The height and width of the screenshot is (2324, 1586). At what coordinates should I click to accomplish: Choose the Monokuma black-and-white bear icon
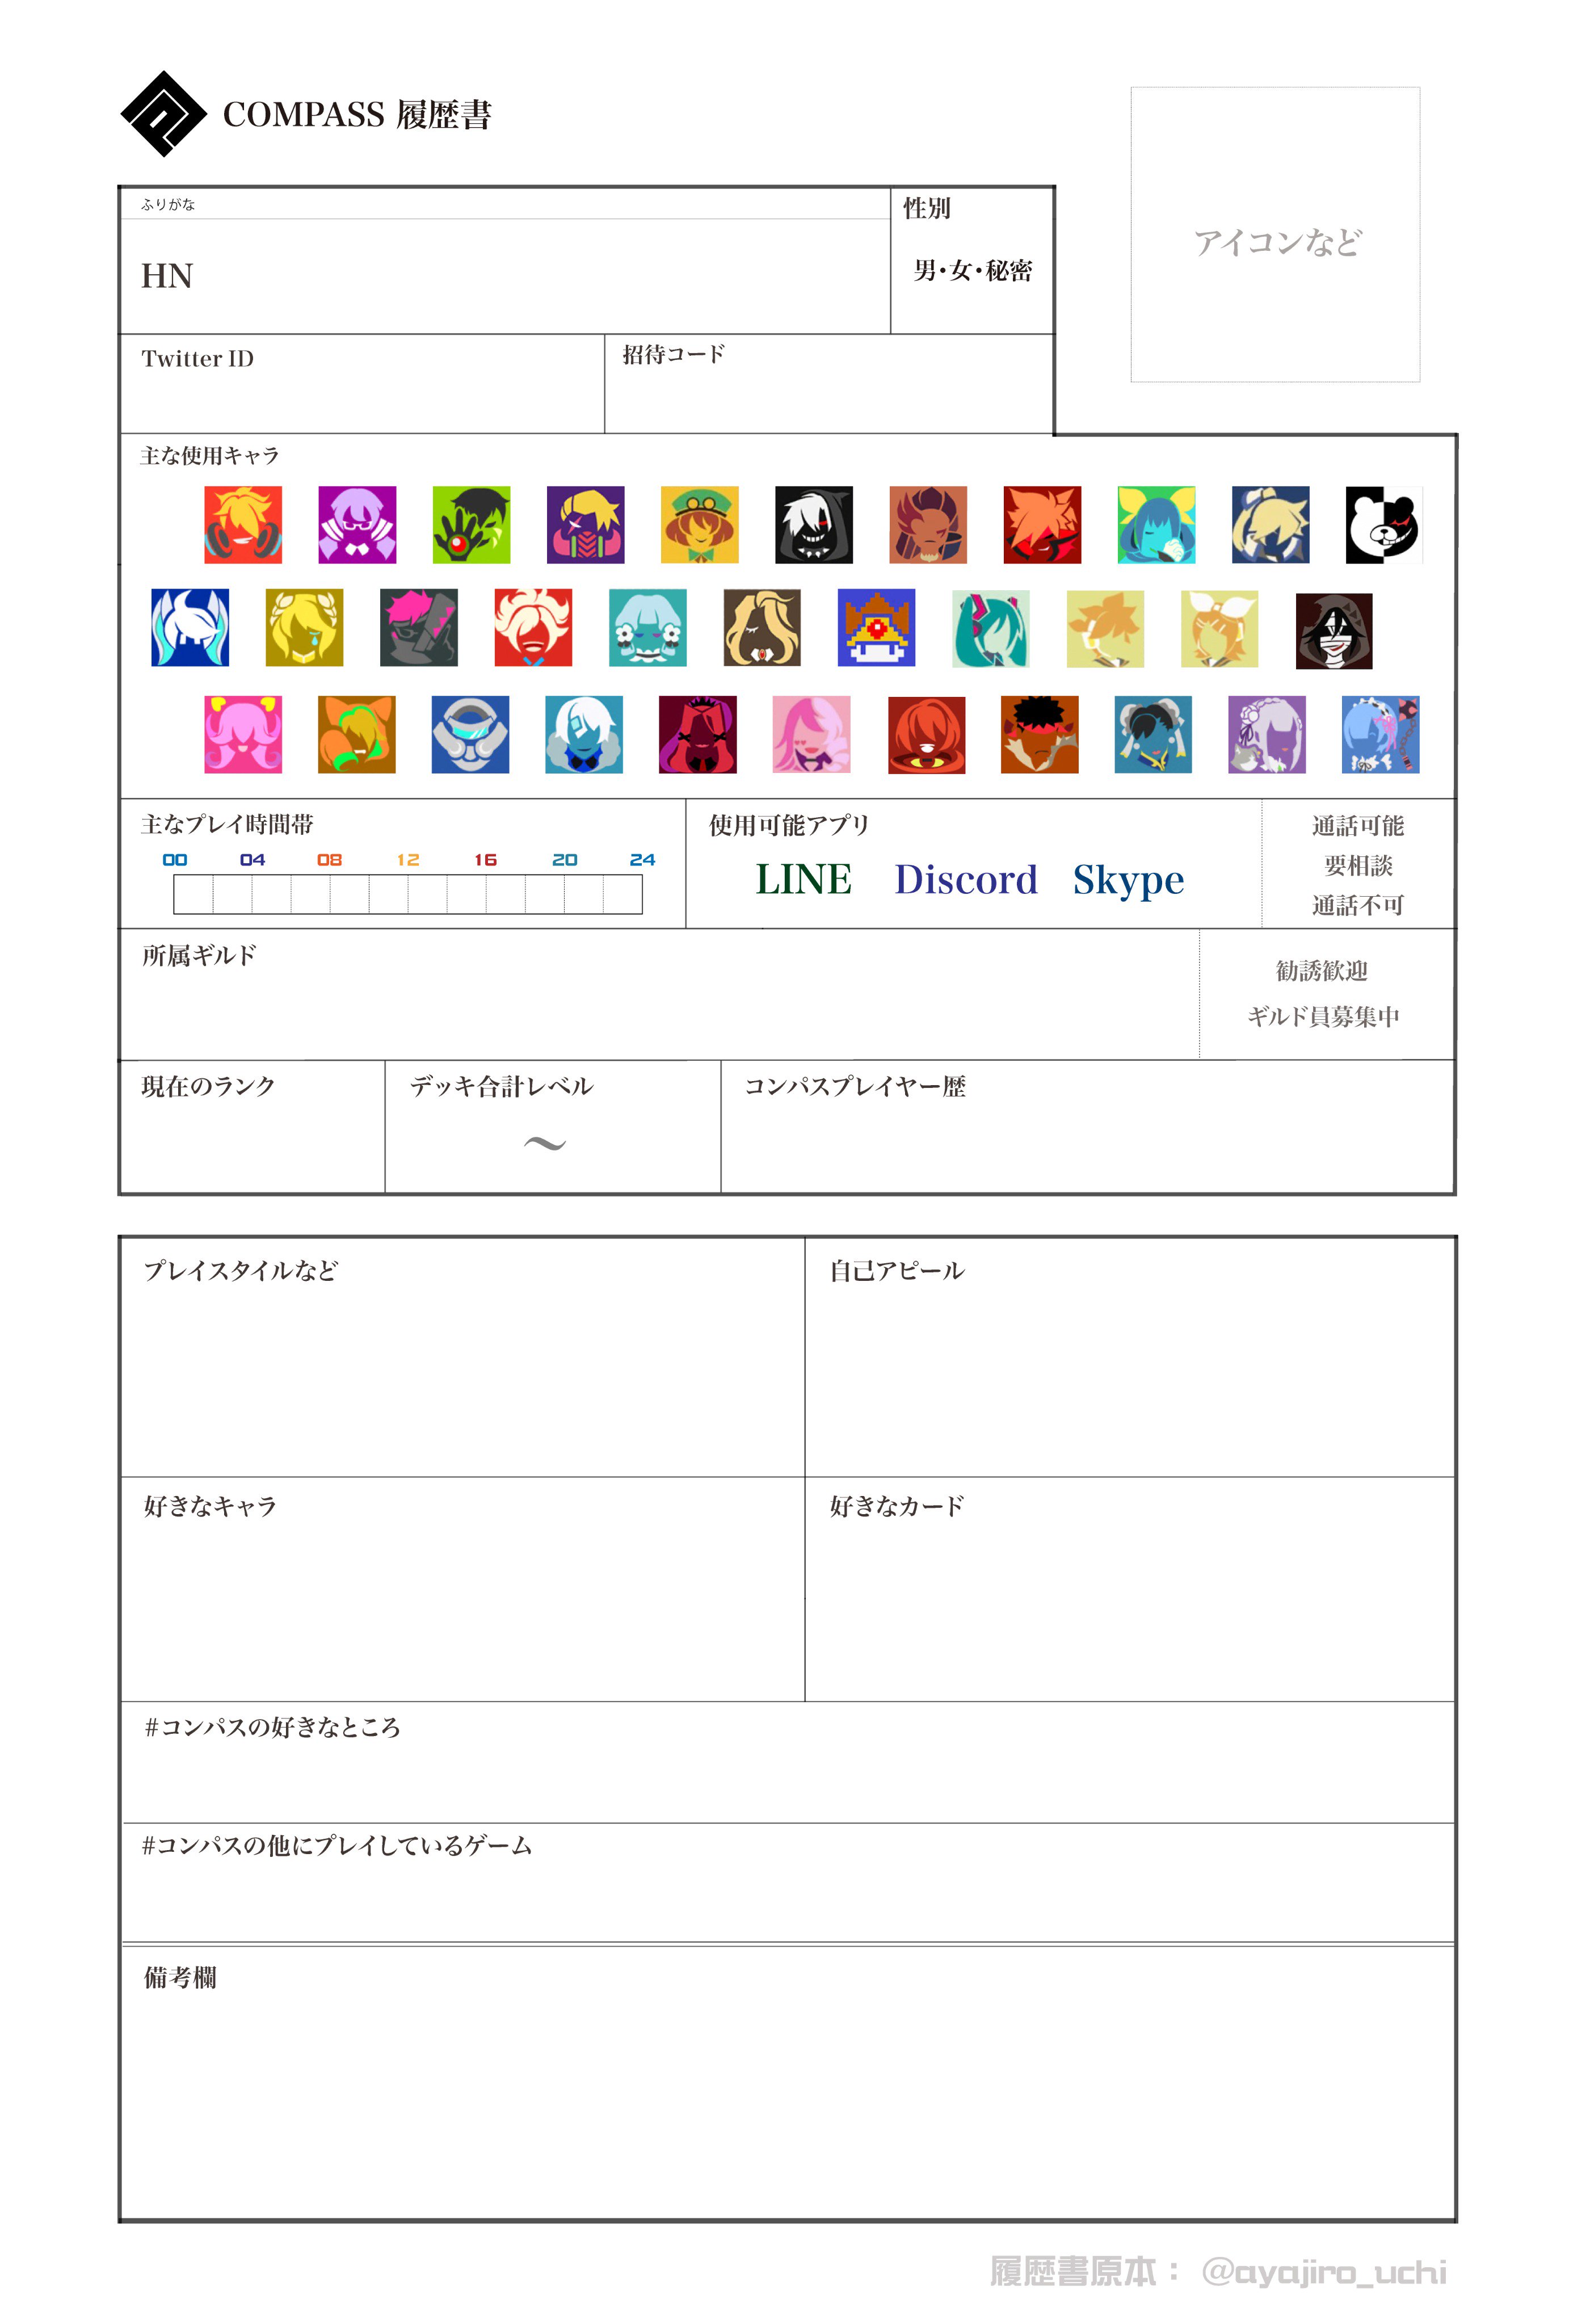pyautogui.click(x=1384, y=525)
